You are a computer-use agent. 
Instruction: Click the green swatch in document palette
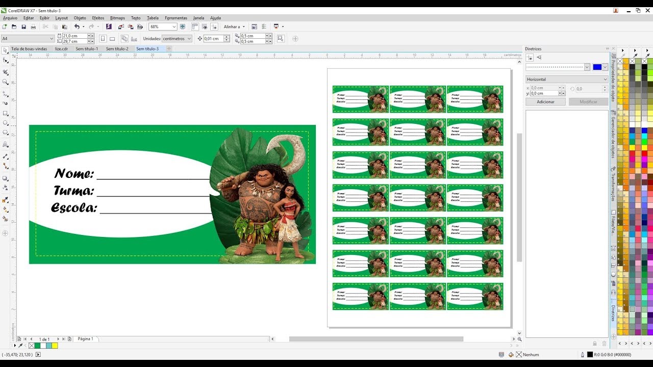pos(38,346)
